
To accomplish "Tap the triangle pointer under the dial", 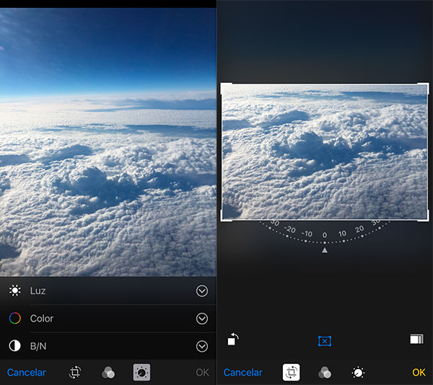I will (325, 250).
